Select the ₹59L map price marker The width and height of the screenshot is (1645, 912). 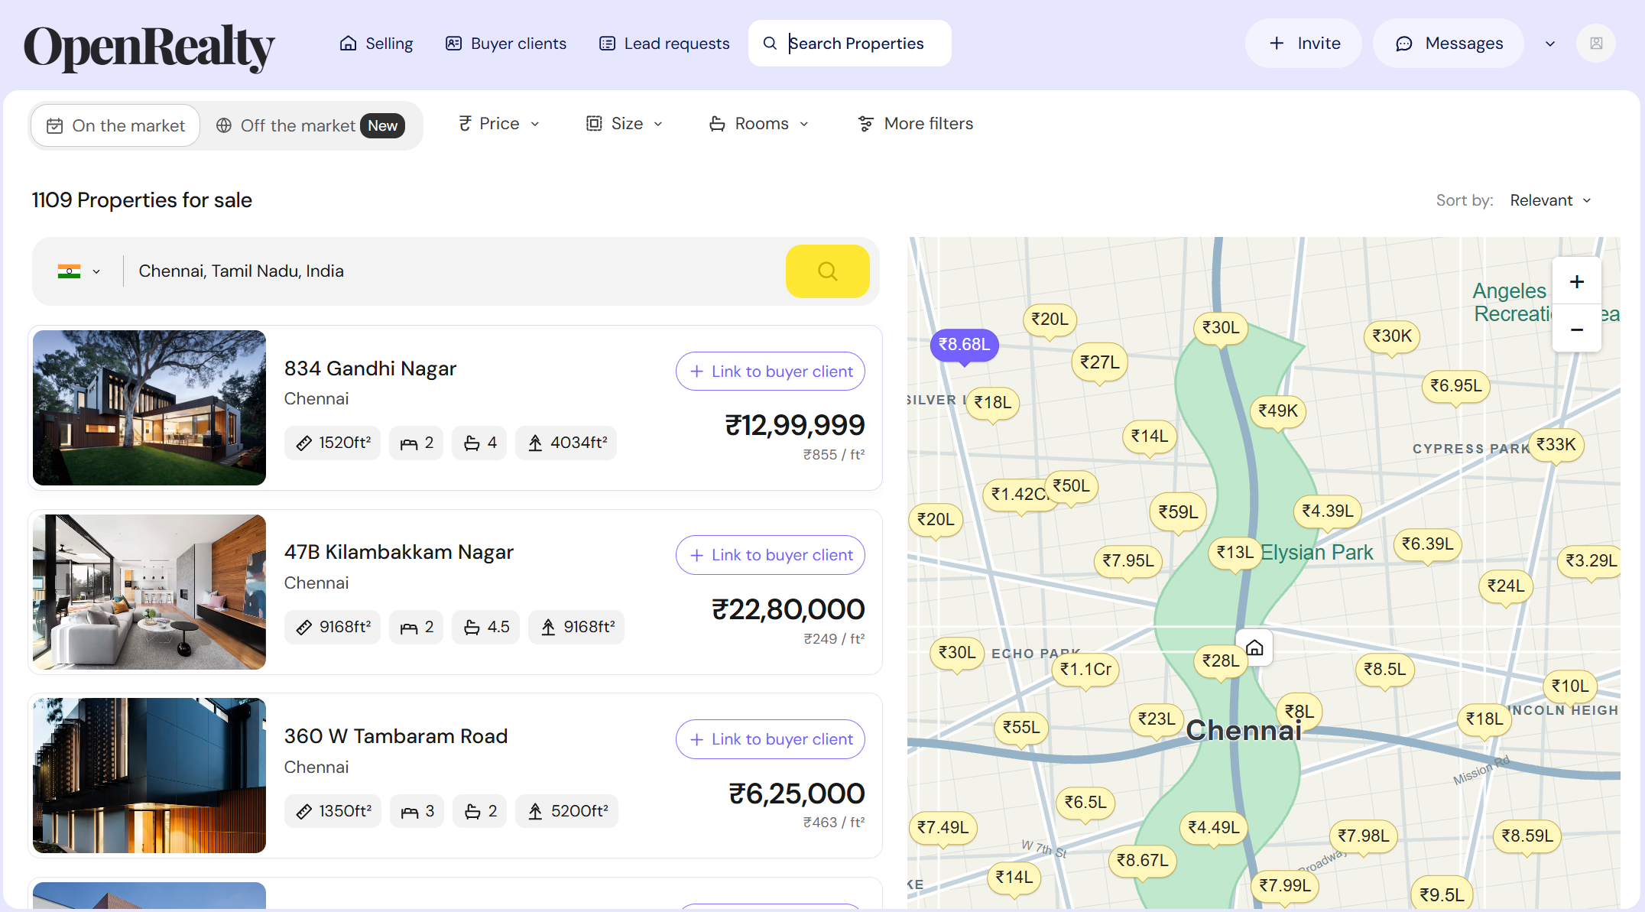coord(1178,512)
